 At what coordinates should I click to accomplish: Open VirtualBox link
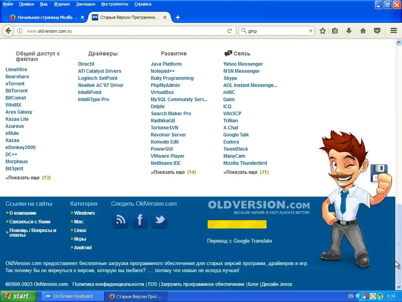click(x=162, y=92)
